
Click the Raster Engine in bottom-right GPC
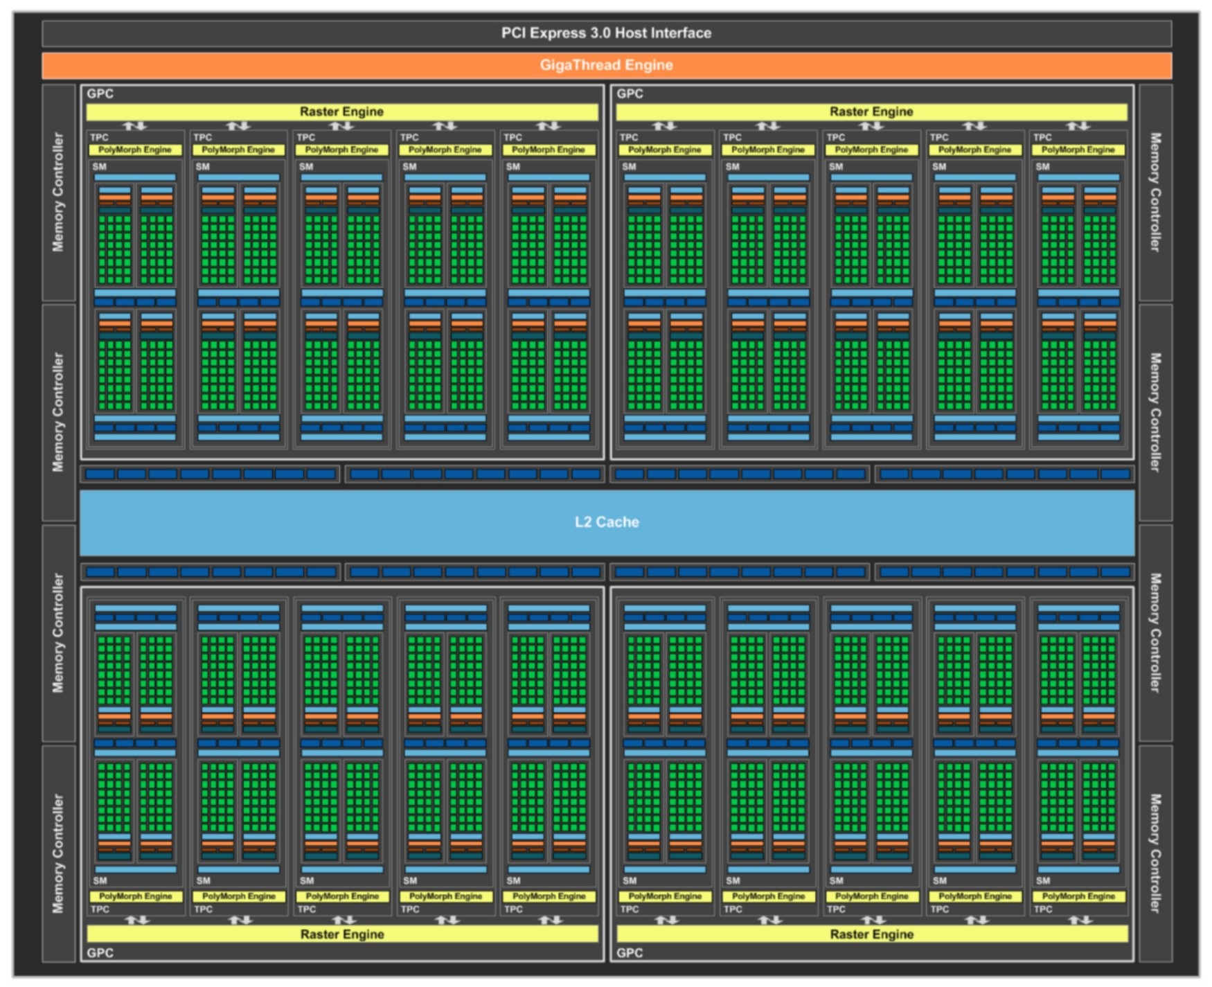click(872, 934)
